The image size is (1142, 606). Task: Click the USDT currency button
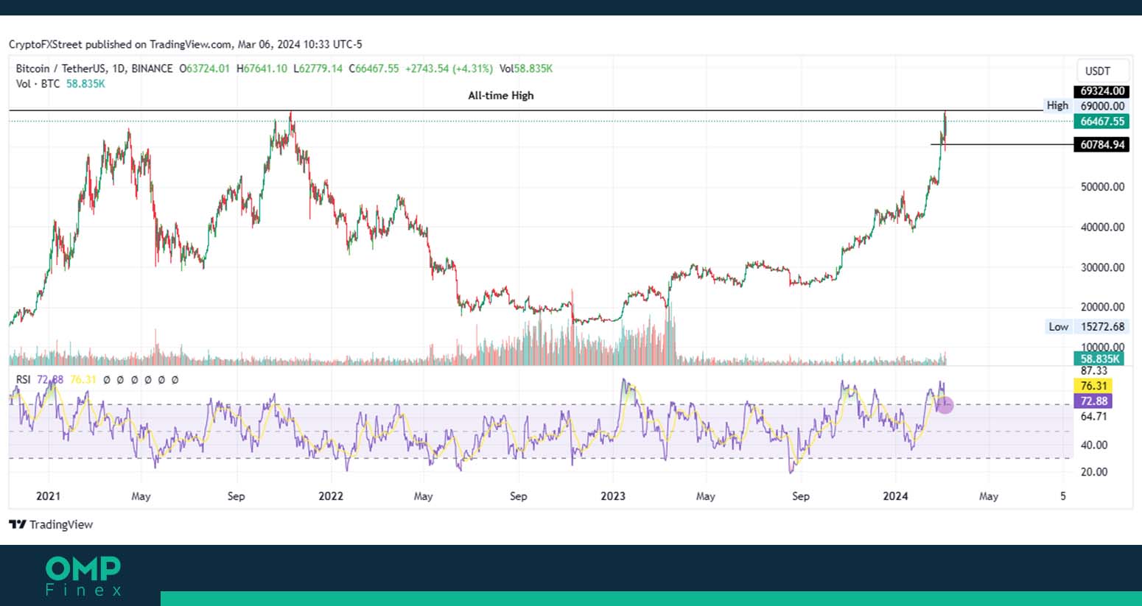point(1102,71)
